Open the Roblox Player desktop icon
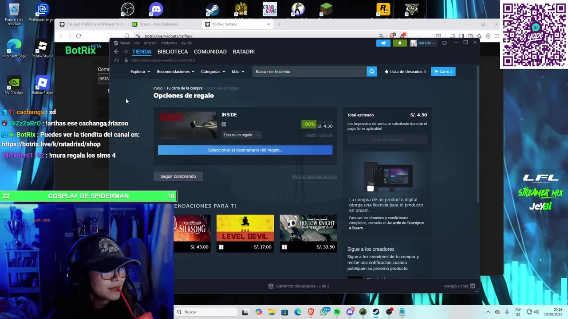The height and width of the screenshot is (319, 568). point(42,86)
